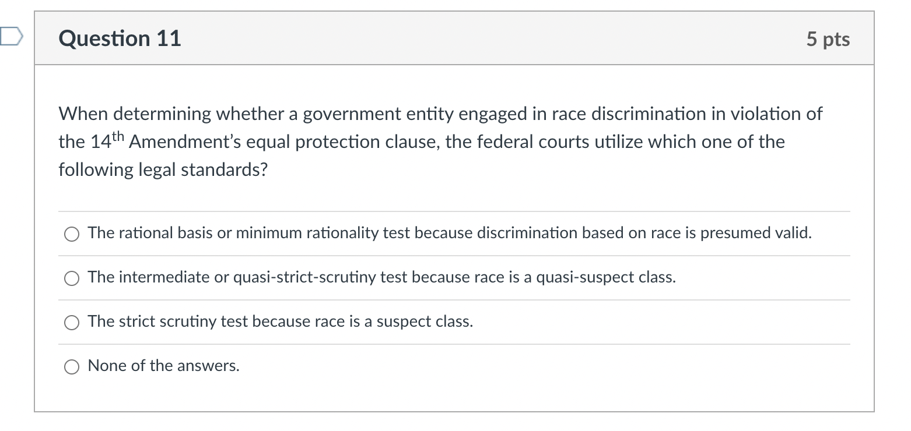Click the Question 11 header
This screenshot has width=911, height=431.
coord(119,38)
